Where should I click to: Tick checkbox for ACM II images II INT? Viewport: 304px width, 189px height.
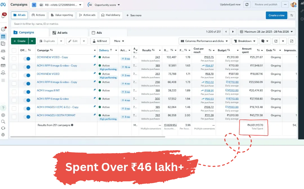click(x=14, y=92)
